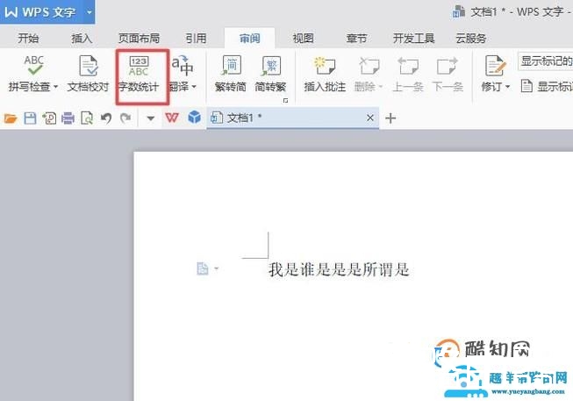Image resolution: width=573 pixels, height=401 pixels.
Task: Click 插入批注 insert comment icon
Action: (325, 66)
